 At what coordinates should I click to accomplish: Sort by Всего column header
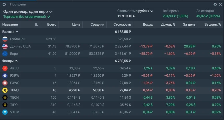(52, 25)
